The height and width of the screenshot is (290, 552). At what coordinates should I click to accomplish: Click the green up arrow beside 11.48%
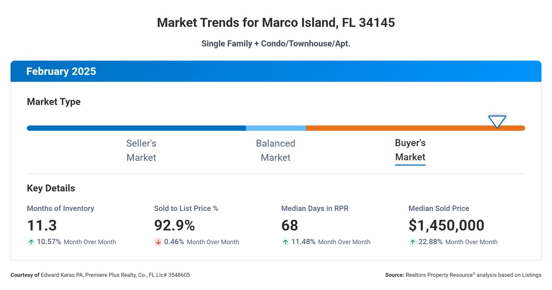285,242
